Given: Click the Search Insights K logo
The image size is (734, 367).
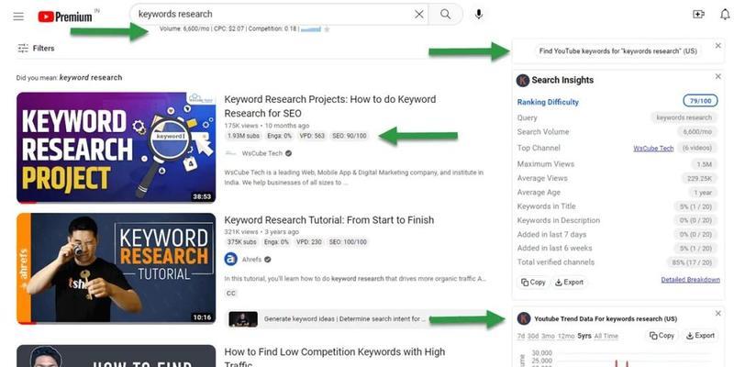Looking at the screenshot, I should point(522,80).
